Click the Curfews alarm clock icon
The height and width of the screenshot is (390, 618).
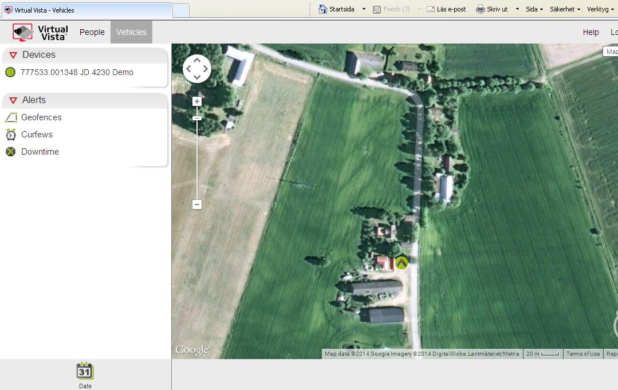tap(11, 135)
